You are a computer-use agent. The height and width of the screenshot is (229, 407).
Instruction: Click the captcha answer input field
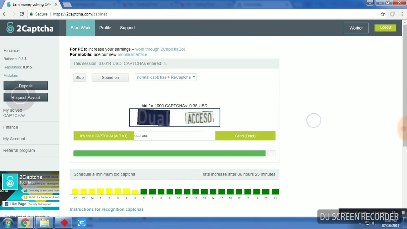pos(174,136)
